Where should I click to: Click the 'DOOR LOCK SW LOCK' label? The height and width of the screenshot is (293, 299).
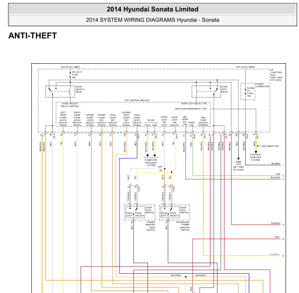tap(164, 121)
